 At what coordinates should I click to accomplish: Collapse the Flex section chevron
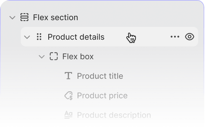pyautogui.click(x=13, y=18)
